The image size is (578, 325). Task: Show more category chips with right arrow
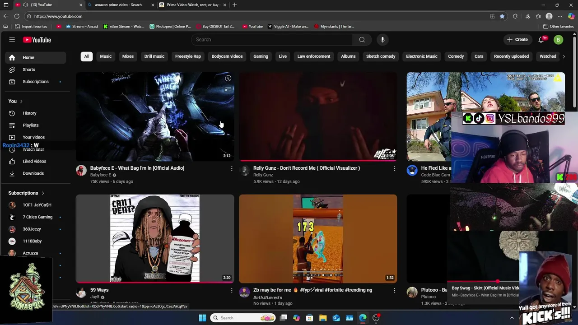[564, 56]
